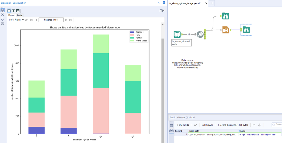Image resolution: width=282 pixels, height=143 pixels.
Task: Switch to the Report tab
Action: [11, 15]
